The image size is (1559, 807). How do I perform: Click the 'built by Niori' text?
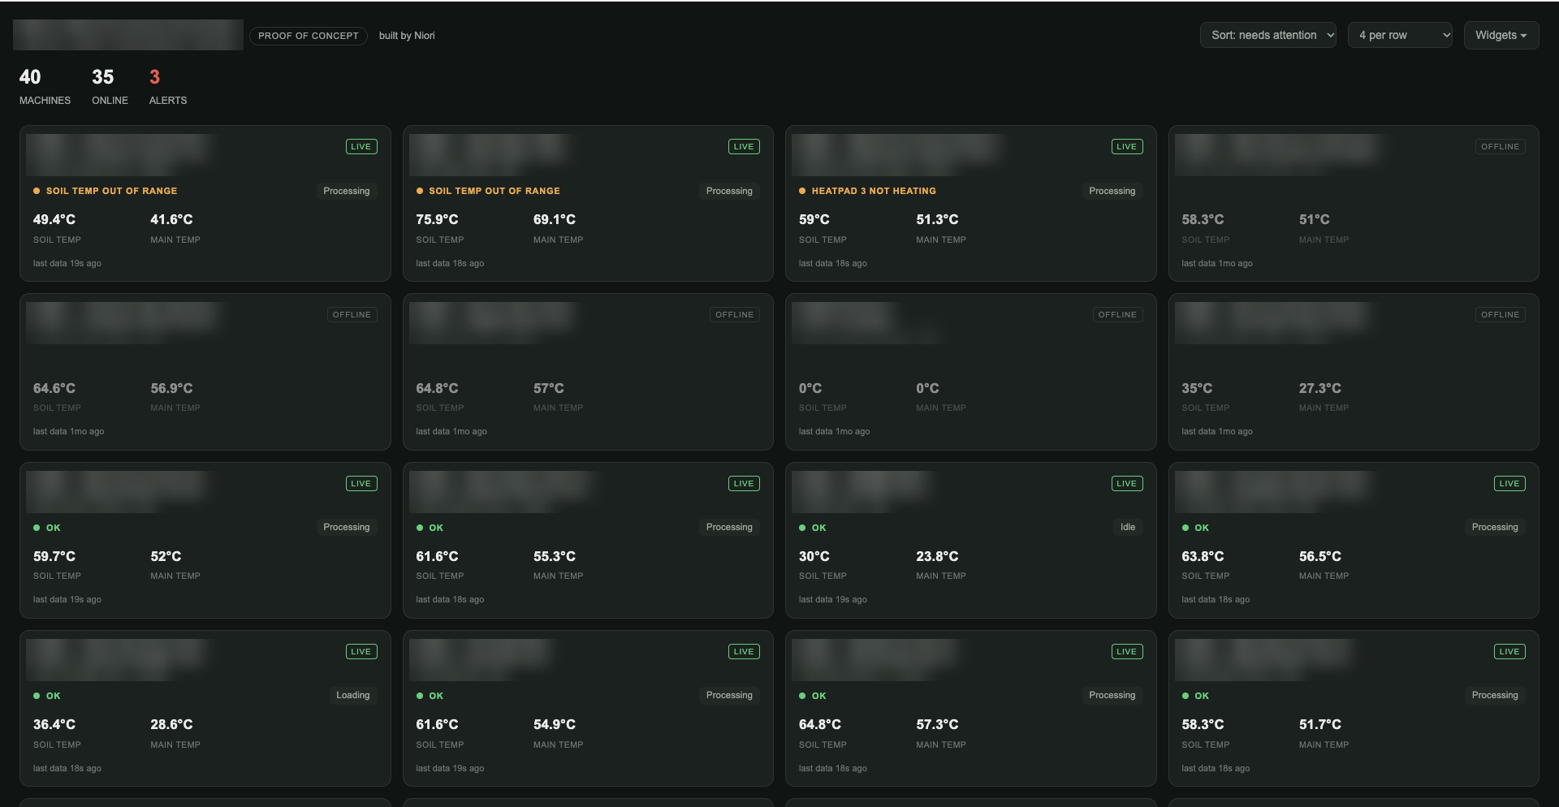(407, 36)
